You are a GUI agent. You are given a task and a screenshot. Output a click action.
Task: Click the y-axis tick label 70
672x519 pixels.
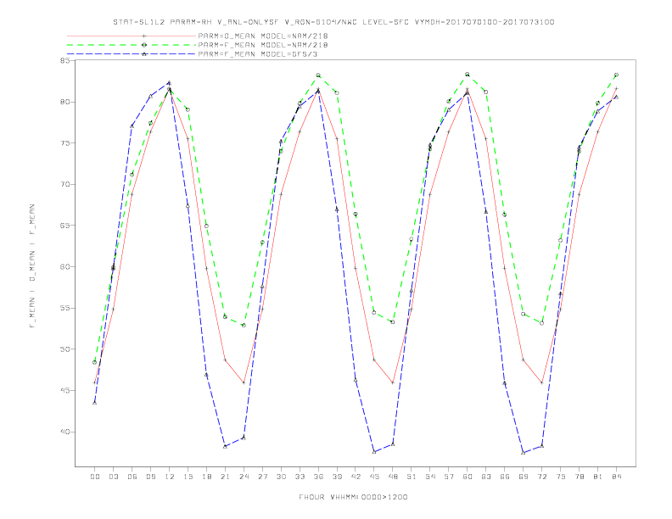(x=64, y=185)
